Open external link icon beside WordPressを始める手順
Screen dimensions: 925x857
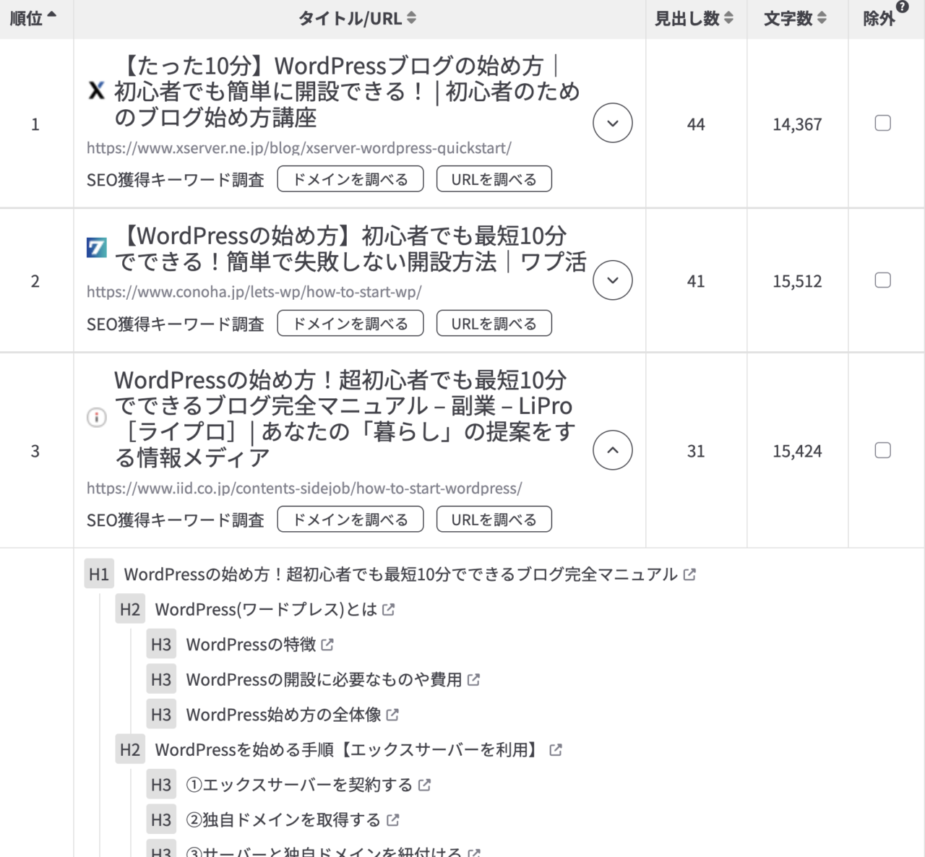555,750
